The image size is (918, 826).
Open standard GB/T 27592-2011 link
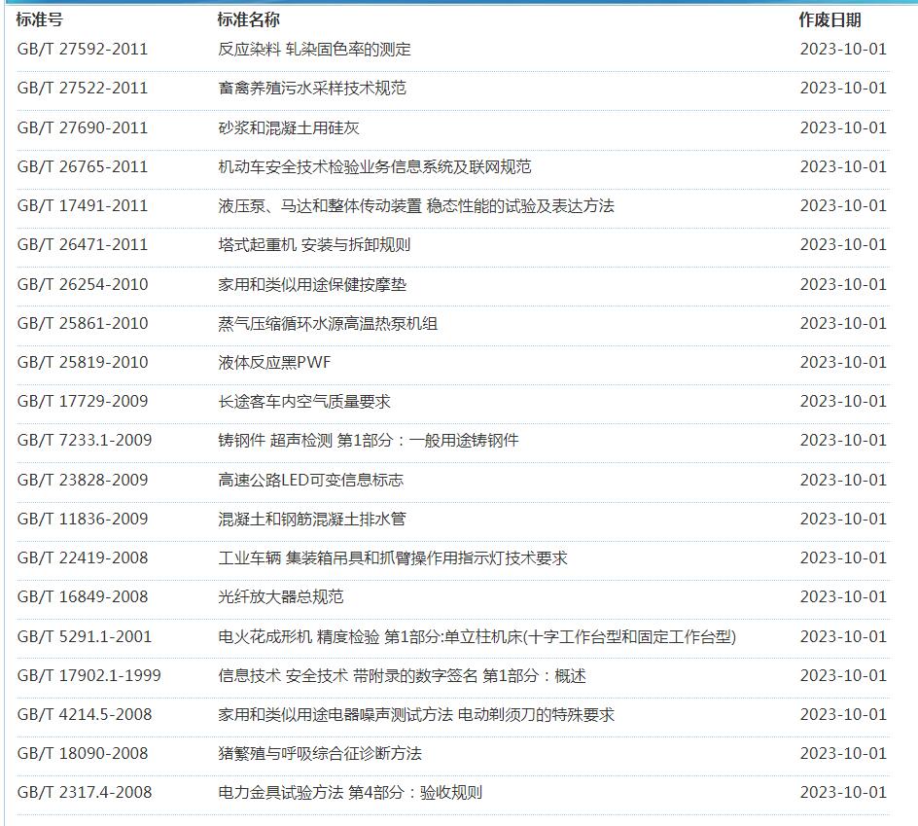coord(83,49)
